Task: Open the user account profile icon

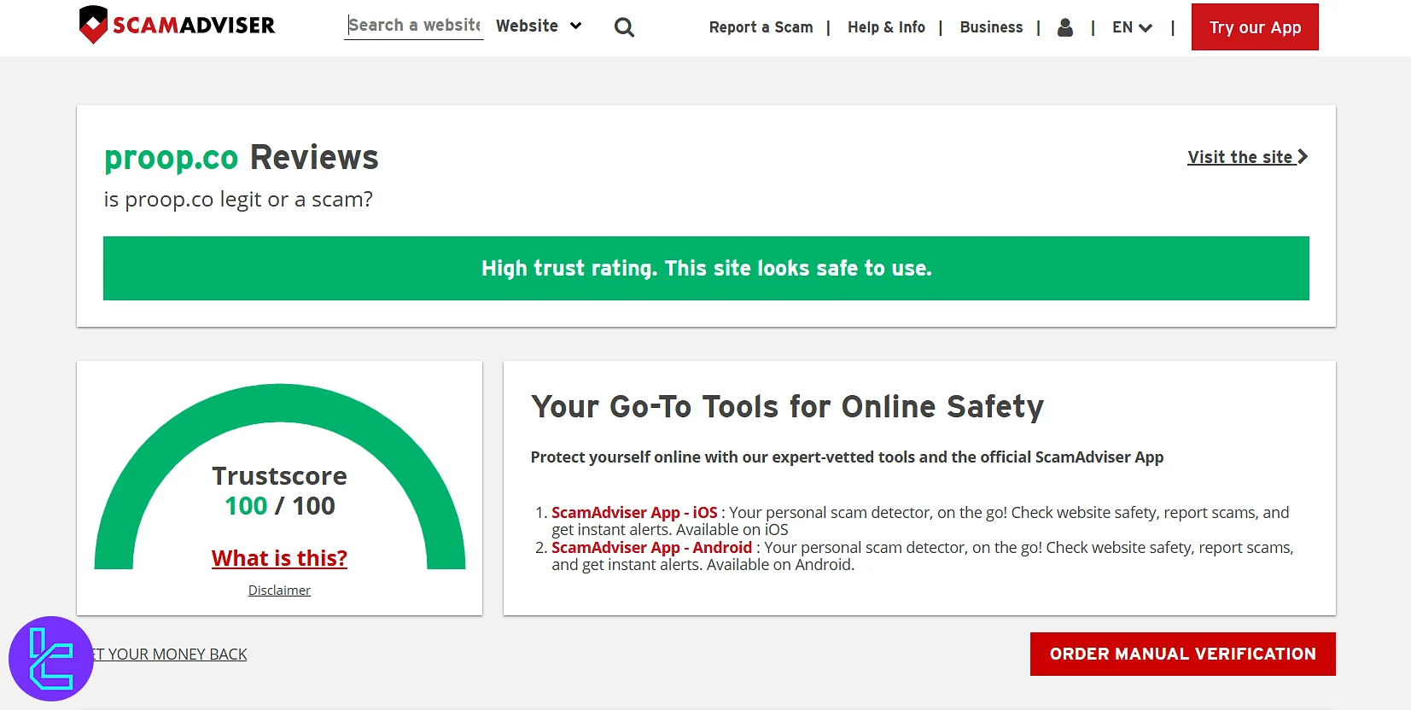Action: pyautogui.click(x=1064, y=27)
